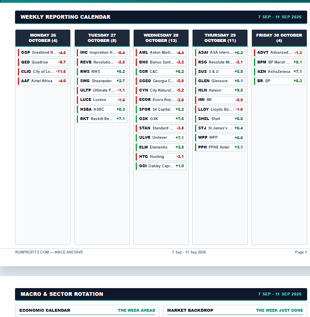Open the AML Aston Martin entry
The height and width of the screenshot is (317, 310).
coord(161,52)
